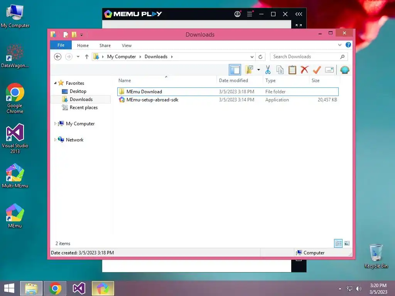Click Downloads in the address breadcrumb
The height and width of the screenshot is (296, 395).
point(156,57)
